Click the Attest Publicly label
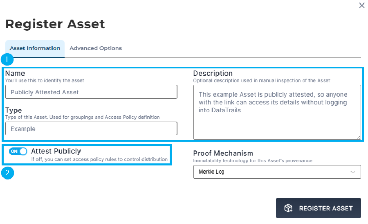 point(56,151)
